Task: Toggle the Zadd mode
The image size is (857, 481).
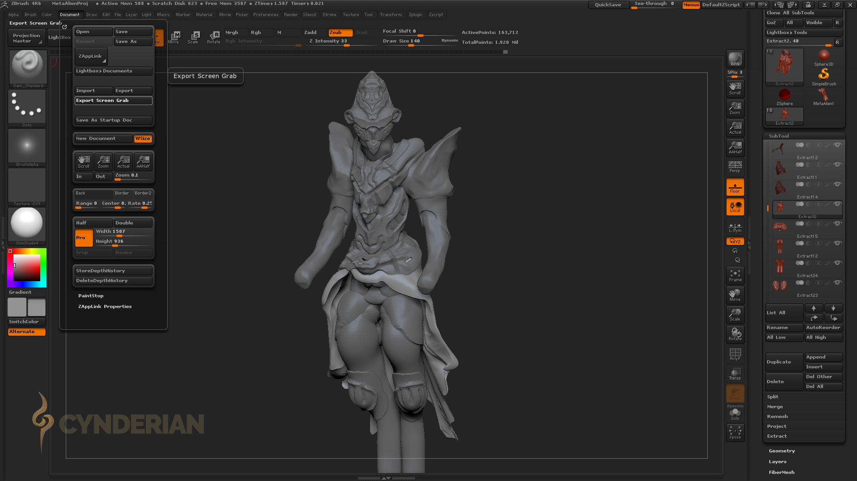Action: 314,33
